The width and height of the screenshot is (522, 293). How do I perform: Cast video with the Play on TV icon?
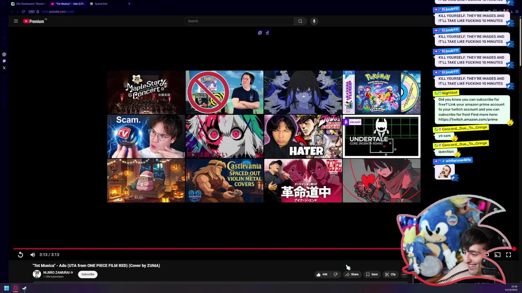(x=498, y=255)
